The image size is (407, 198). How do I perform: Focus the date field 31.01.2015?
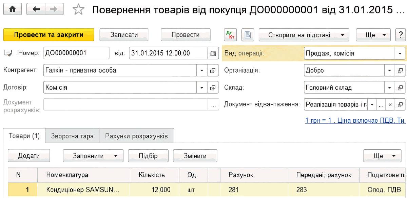tap(169, 53)
